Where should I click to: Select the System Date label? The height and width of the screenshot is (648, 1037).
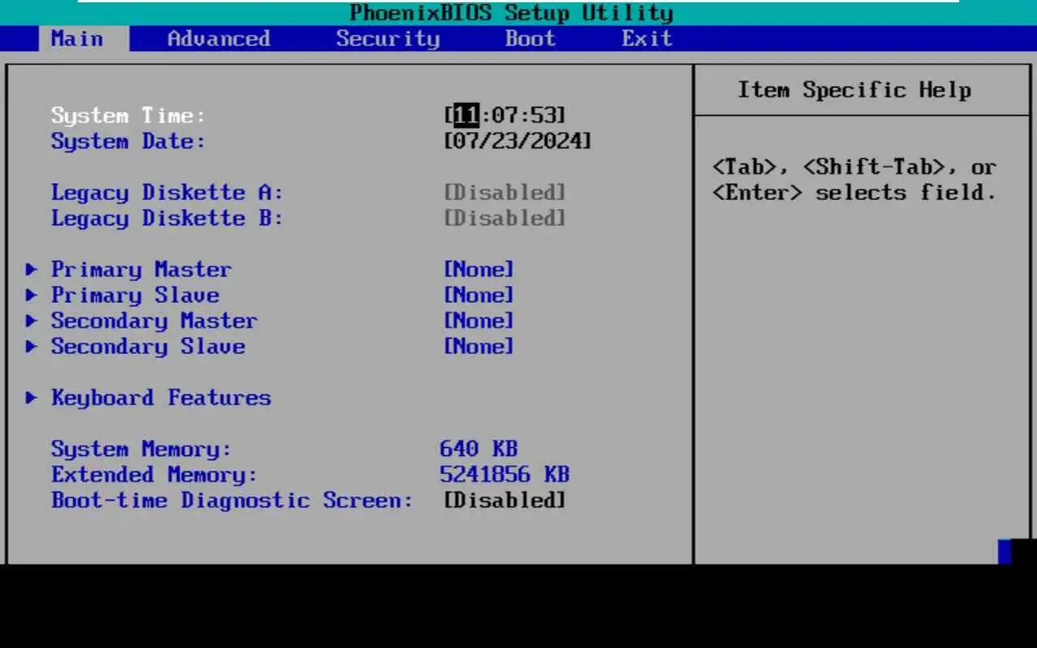pos(129,141)
